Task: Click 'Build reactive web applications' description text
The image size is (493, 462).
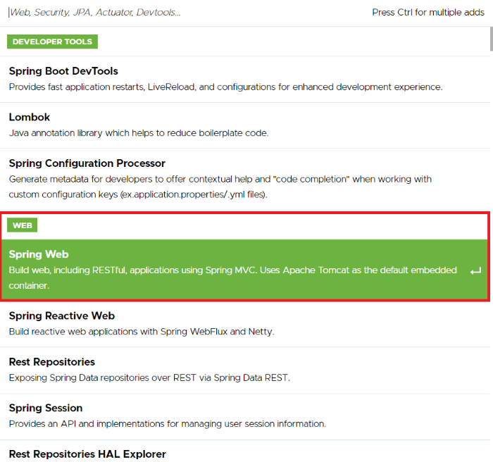Action: click(x=142, y=332)
